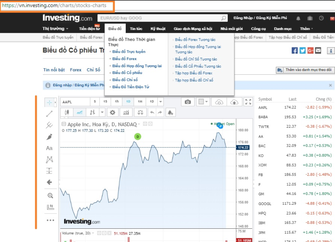Open notifications bell in header

click(298, 18)
